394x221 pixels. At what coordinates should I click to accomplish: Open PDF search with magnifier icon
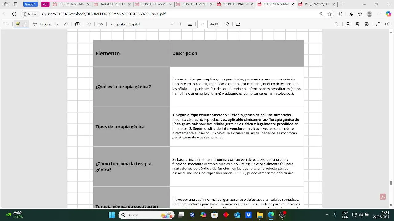coord(336,24)
